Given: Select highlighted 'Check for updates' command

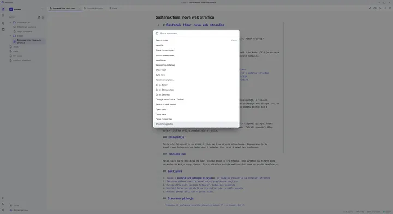Looking at the screenshot, I should 196,124.
